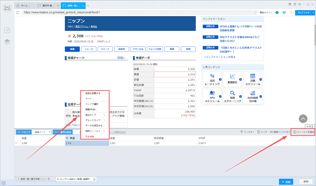Expand the PCブラウザ dropdown arrow
The image size is (316, 186).
pyautogui.click(x=314, y=12)
